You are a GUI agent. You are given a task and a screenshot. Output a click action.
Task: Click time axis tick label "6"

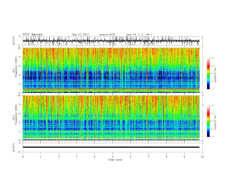pos(130,157)
